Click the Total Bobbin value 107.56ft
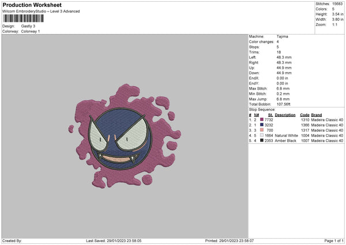This screenshot has width=346, height=245. coord(283,104)
